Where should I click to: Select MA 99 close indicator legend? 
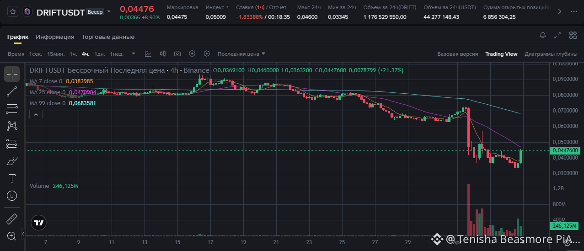point(63,103)
